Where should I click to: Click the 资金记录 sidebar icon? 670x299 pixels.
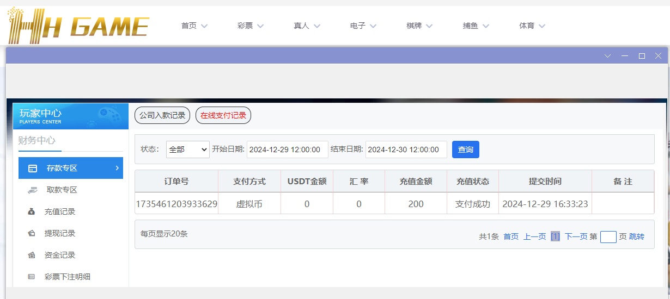click(x=32, y=255)
